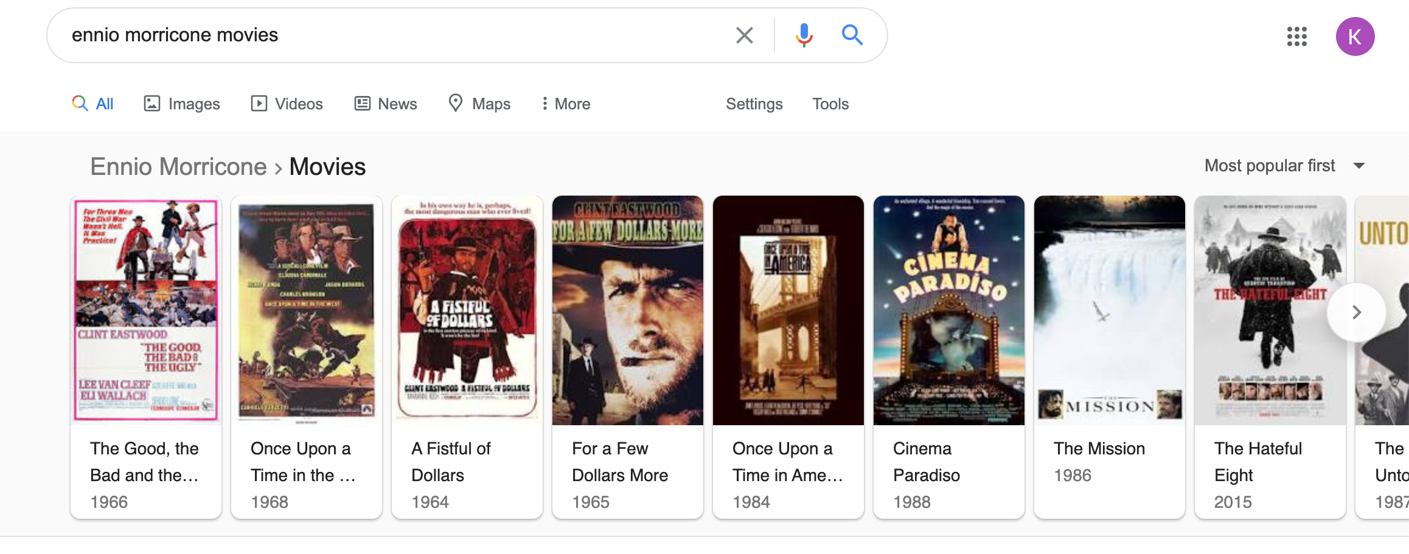
Task: Open A Fistful of Dollars poster
Action: pyautogui.click(x=467, y=310)
